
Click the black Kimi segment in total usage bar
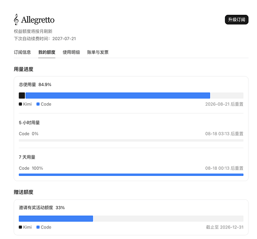point(22,96)
